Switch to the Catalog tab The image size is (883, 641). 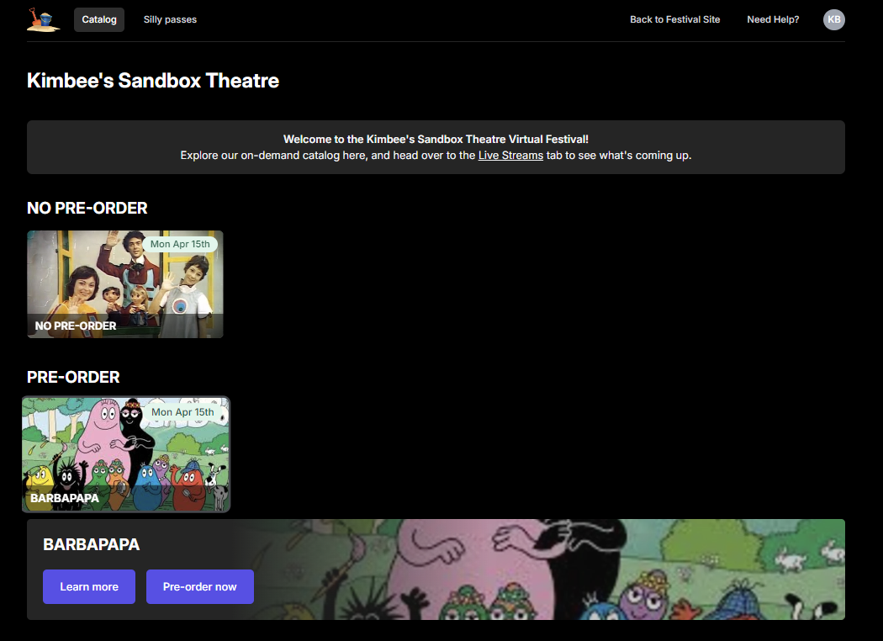(99, 19)
